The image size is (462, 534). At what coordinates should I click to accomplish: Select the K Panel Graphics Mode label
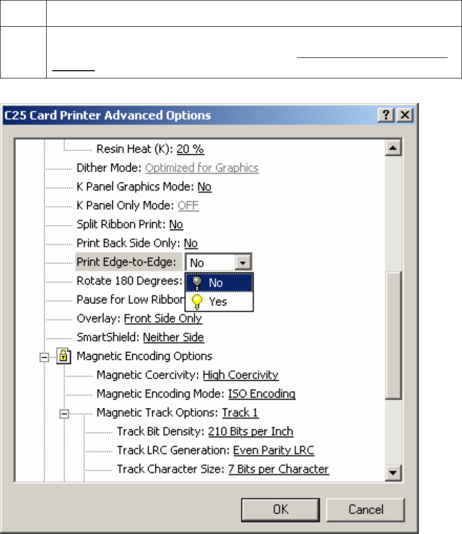click(135, 187)
